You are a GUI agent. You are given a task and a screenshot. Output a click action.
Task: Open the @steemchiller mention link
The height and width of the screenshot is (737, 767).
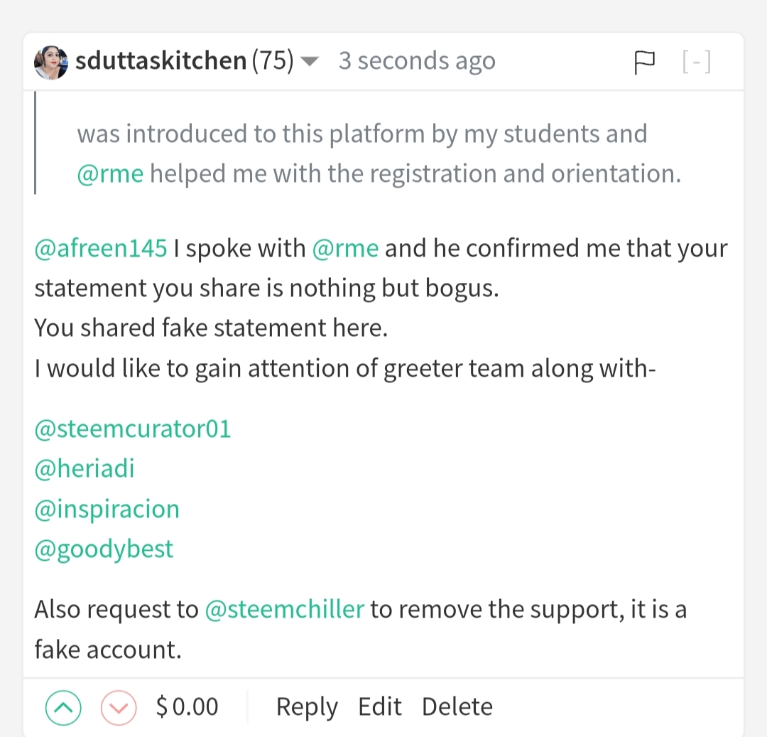tap(284, 610)
